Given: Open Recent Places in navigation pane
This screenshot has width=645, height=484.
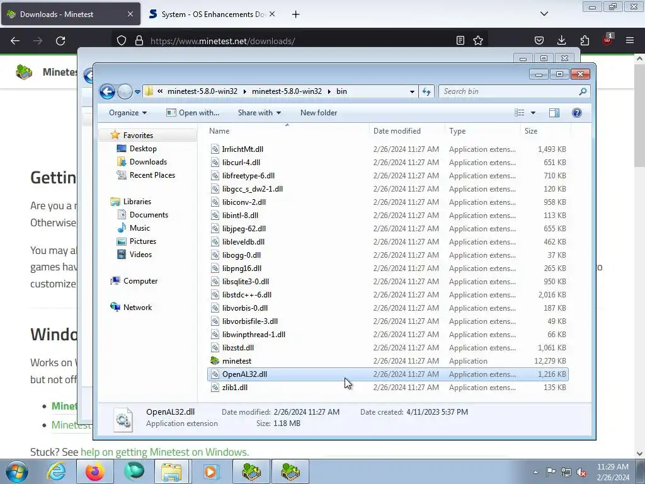Looking at the screenshot, I should (152, 175).
